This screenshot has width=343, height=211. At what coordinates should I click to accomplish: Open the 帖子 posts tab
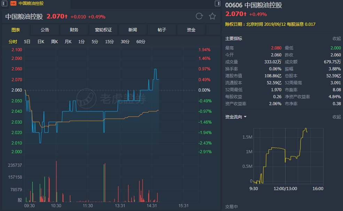point(162,30)
